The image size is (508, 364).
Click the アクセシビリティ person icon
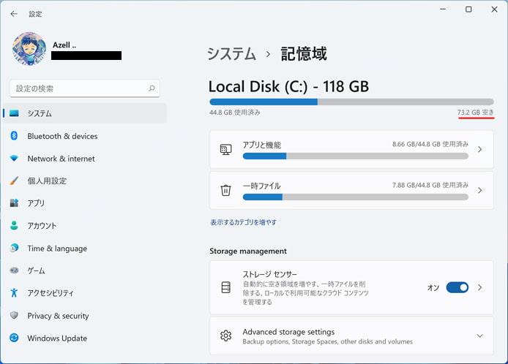coord(14,292)
